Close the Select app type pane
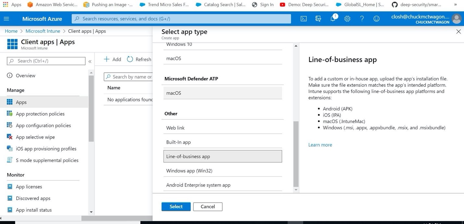Viewport: 464px width, 224px height. point(458,31)
